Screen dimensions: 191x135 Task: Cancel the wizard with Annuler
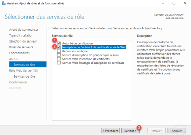[x=177, y=131]
